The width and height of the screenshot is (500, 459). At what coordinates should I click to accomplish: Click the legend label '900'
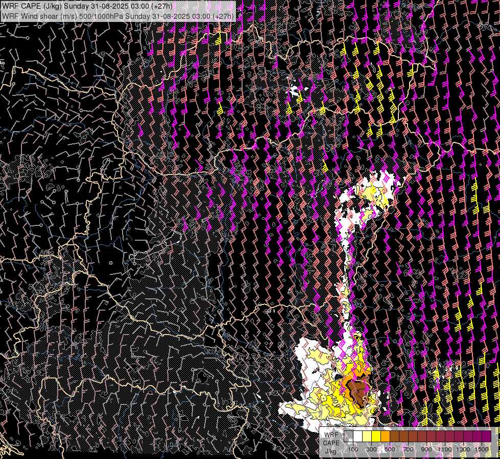(x=426, y=449)
